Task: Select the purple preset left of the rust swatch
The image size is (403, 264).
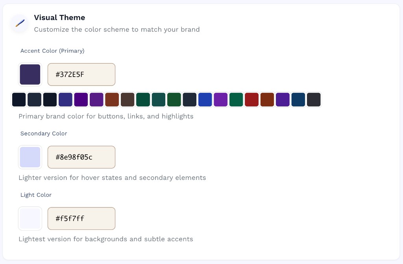Action: click(x=96, y=99)
